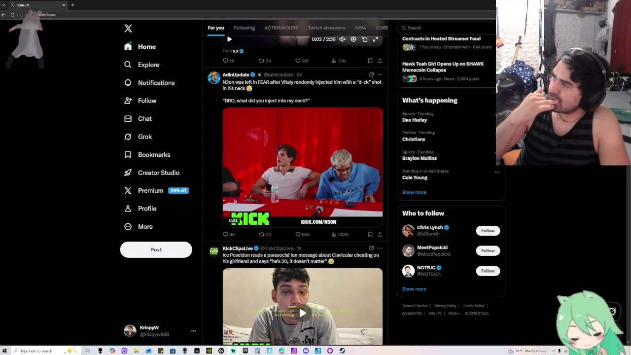Unmute the top video's speaker icon
The image size is (631, 355).
coord(343,39)
